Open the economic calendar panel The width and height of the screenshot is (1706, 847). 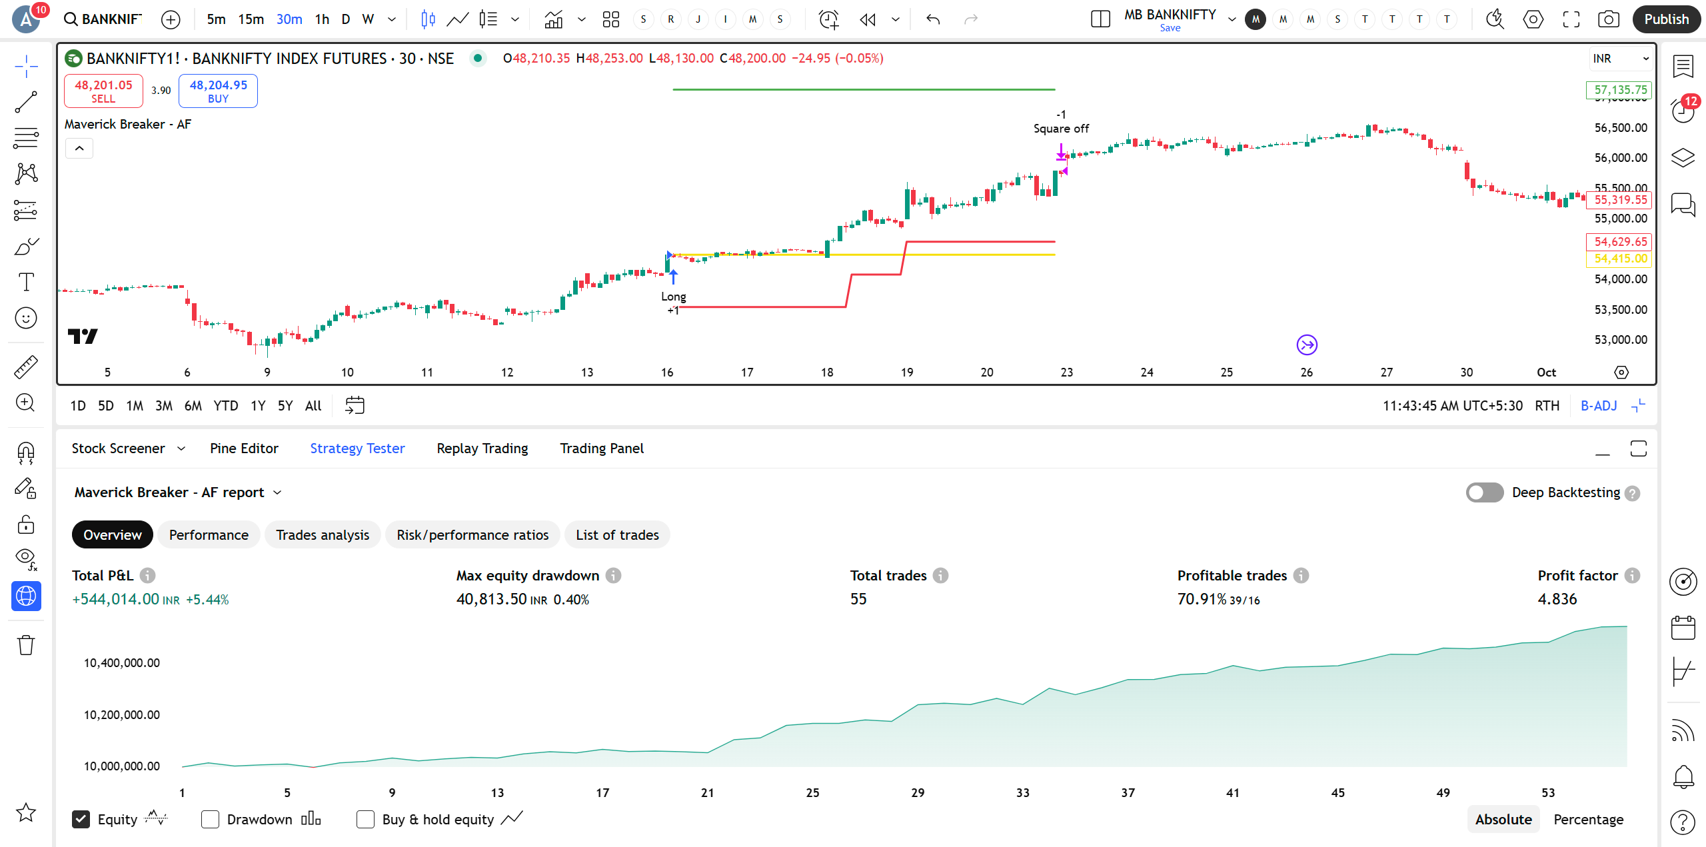pyautogui.click(x=1683, y=628)
